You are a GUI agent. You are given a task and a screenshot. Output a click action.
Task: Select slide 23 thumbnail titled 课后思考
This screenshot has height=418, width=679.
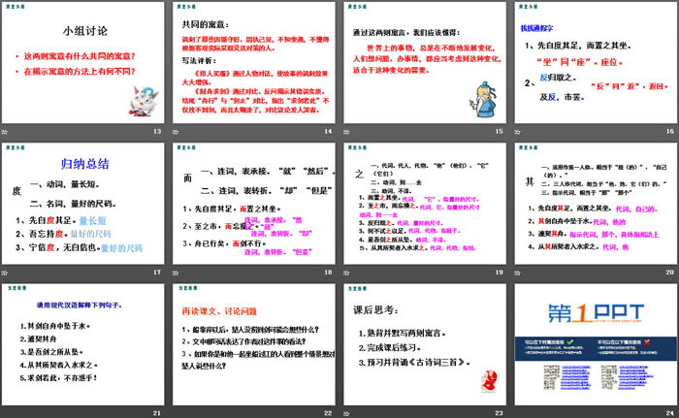click(x=425, y=344)
